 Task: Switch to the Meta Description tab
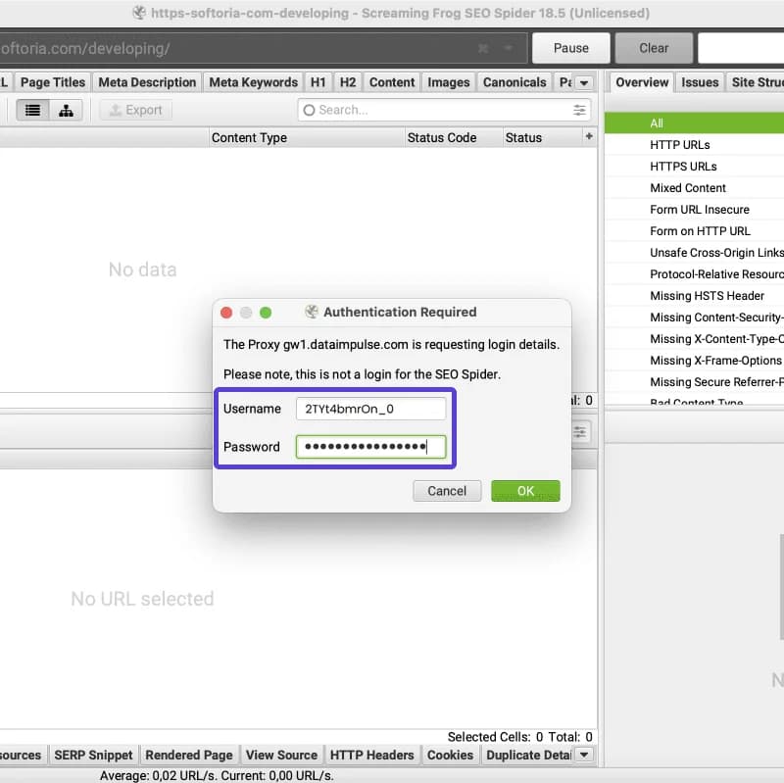click(x=147, y=82)
